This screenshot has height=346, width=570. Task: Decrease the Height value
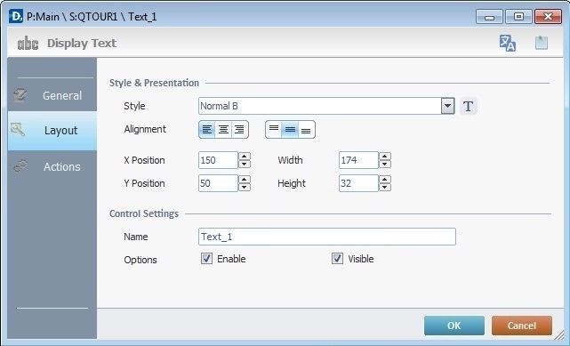[385, 188]
